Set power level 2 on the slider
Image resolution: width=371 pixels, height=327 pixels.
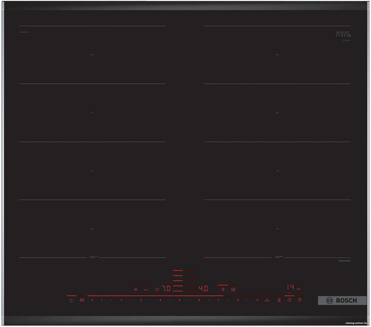(x=121, y=300)
